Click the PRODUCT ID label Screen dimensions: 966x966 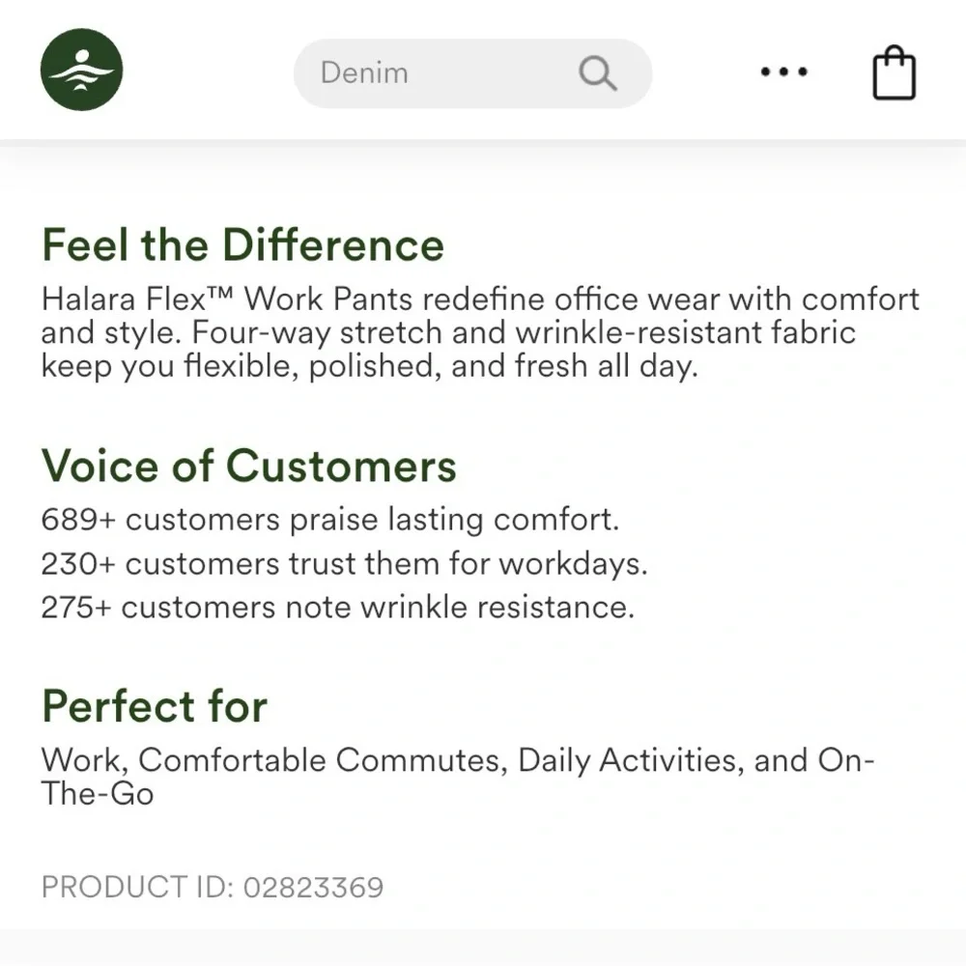(137, 887)
